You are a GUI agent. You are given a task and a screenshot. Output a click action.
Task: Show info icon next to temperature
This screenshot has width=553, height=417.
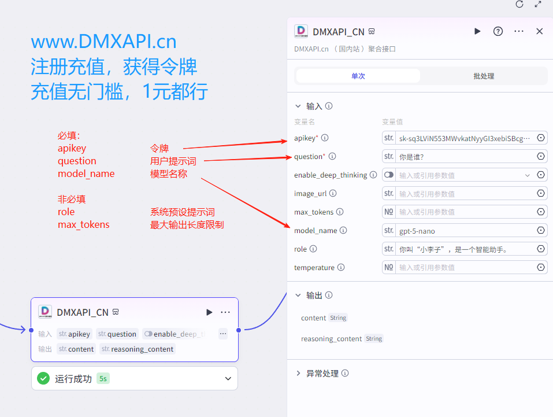341,267
